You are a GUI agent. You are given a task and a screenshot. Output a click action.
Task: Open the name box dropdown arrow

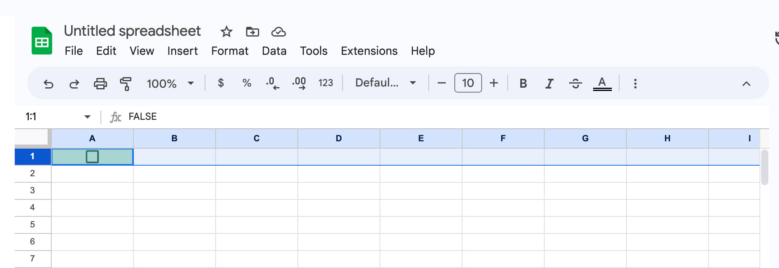pos(87,117)
